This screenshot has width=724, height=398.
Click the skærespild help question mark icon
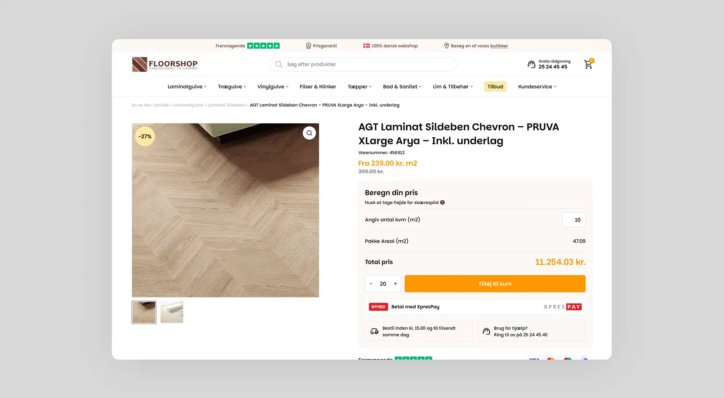[x=442, y=203]
